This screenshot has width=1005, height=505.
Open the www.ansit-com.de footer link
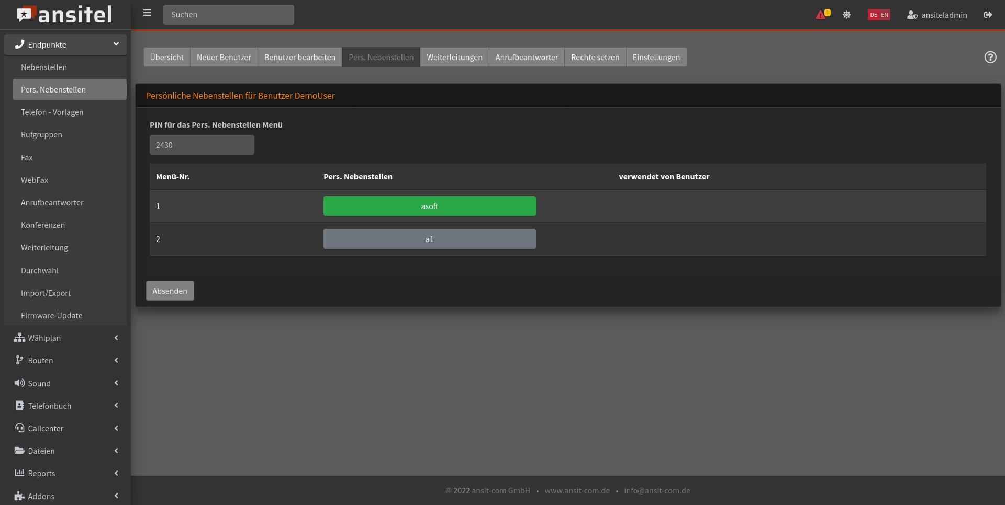[x=577, y=490]
